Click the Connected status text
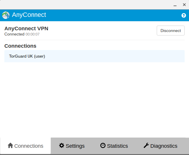Image resolution: width=189 pixels, height=155 pixels. (14, 34)
